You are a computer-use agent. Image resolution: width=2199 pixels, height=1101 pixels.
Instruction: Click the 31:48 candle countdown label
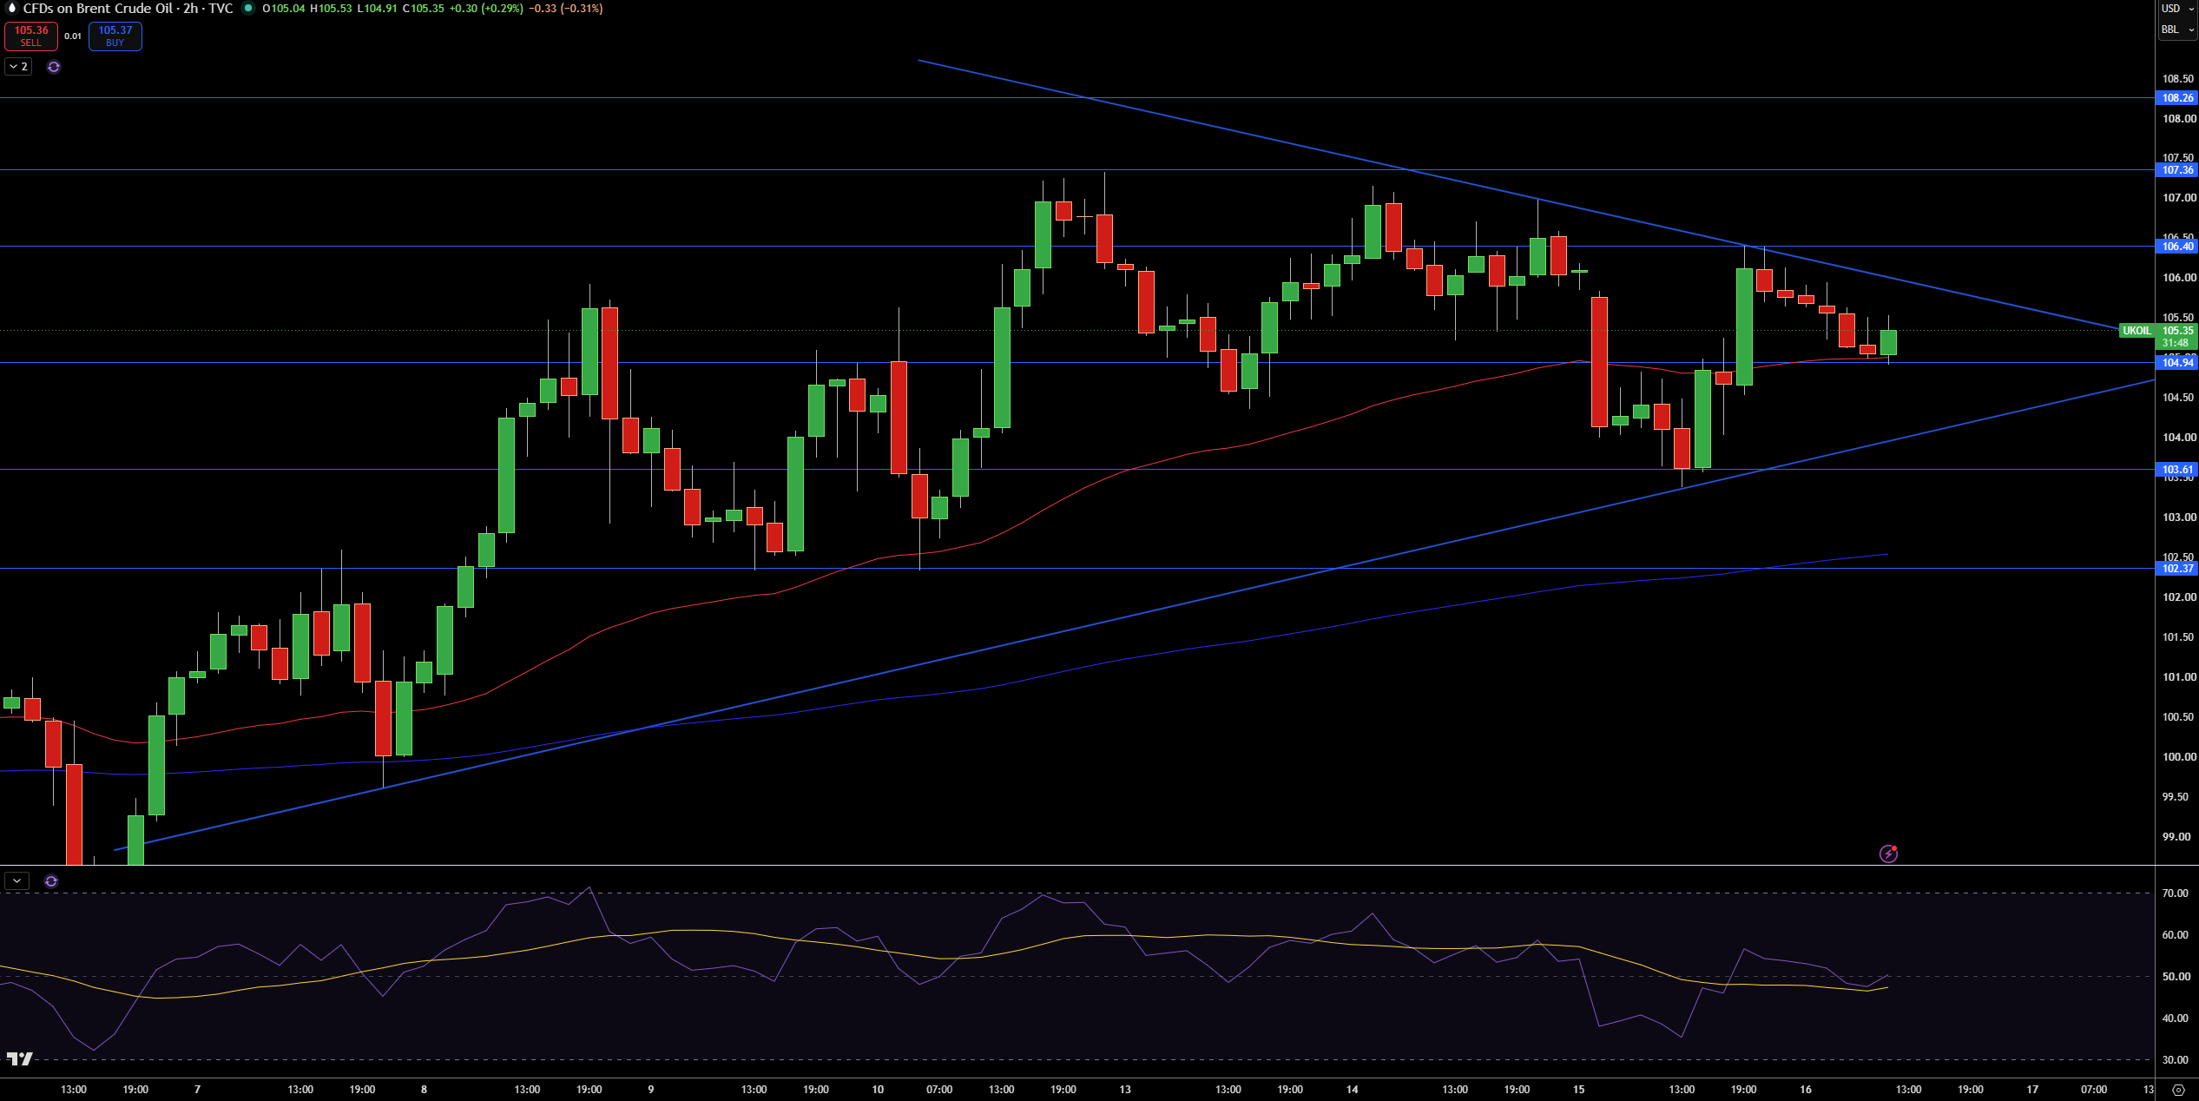coord(2177,343)
